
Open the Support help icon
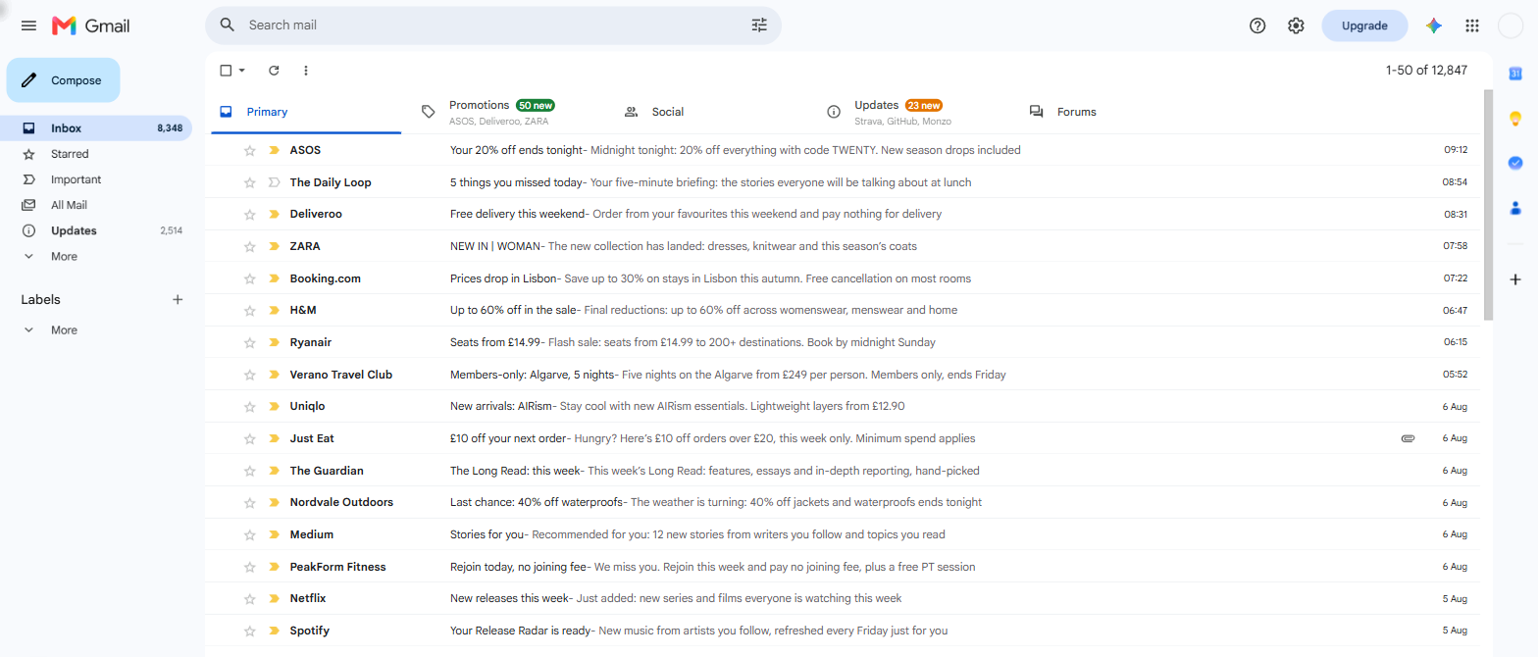[x=1257, y=25]
